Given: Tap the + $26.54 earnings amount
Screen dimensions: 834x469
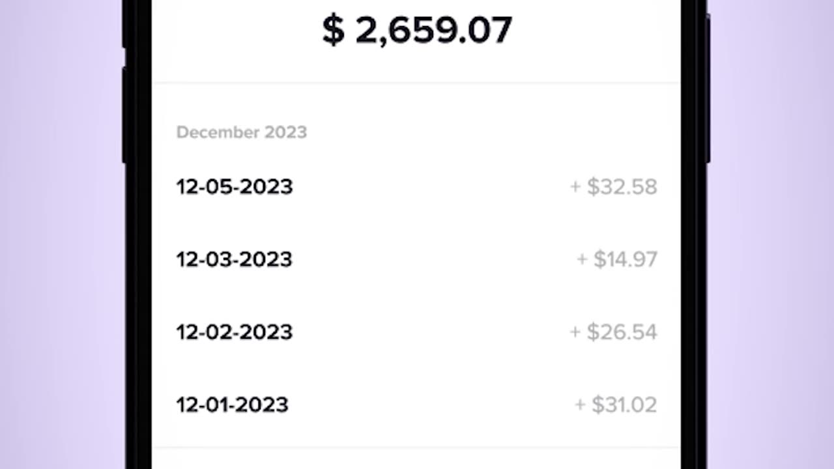Looking at the screenshot, I should (x=614, y=332).
